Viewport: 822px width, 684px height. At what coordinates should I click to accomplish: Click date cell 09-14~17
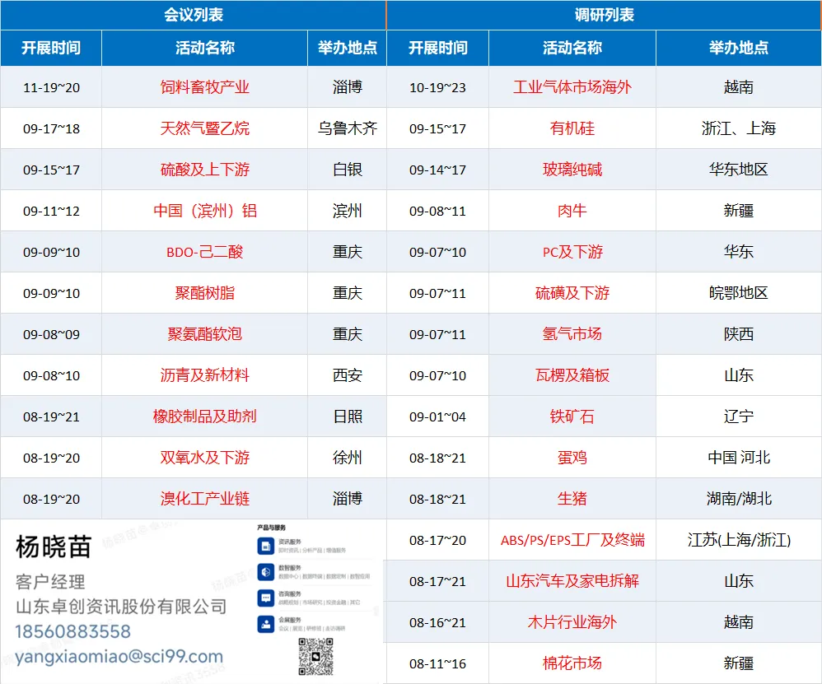(437, 170)
